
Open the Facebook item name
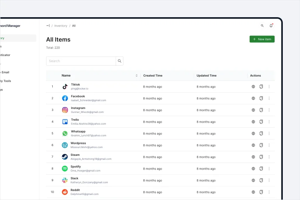click(78, 96)
